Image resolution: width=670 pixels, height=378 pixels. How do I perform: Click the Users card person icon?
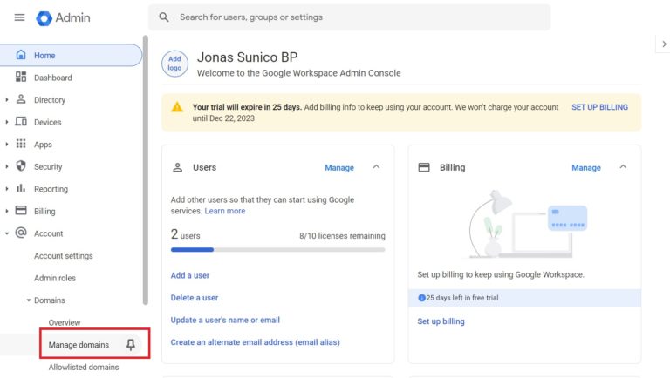click(177, 168)
